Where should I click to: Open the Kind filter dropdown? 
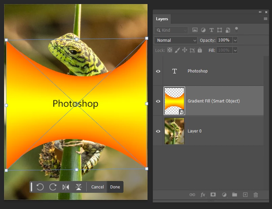click(171, 30)
